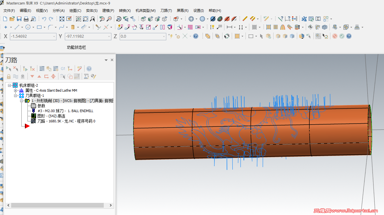Toggle wireframe display circle icon

pos(191,19)
